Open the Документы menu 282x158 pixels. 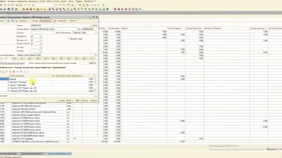coord(33,1)
